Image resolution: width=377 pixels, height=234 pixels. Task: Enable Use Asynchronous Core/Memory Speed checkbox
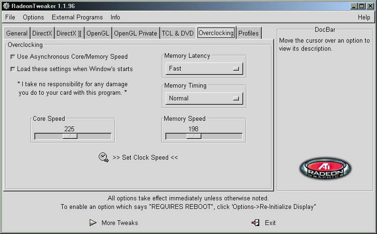tap(13, 57)
